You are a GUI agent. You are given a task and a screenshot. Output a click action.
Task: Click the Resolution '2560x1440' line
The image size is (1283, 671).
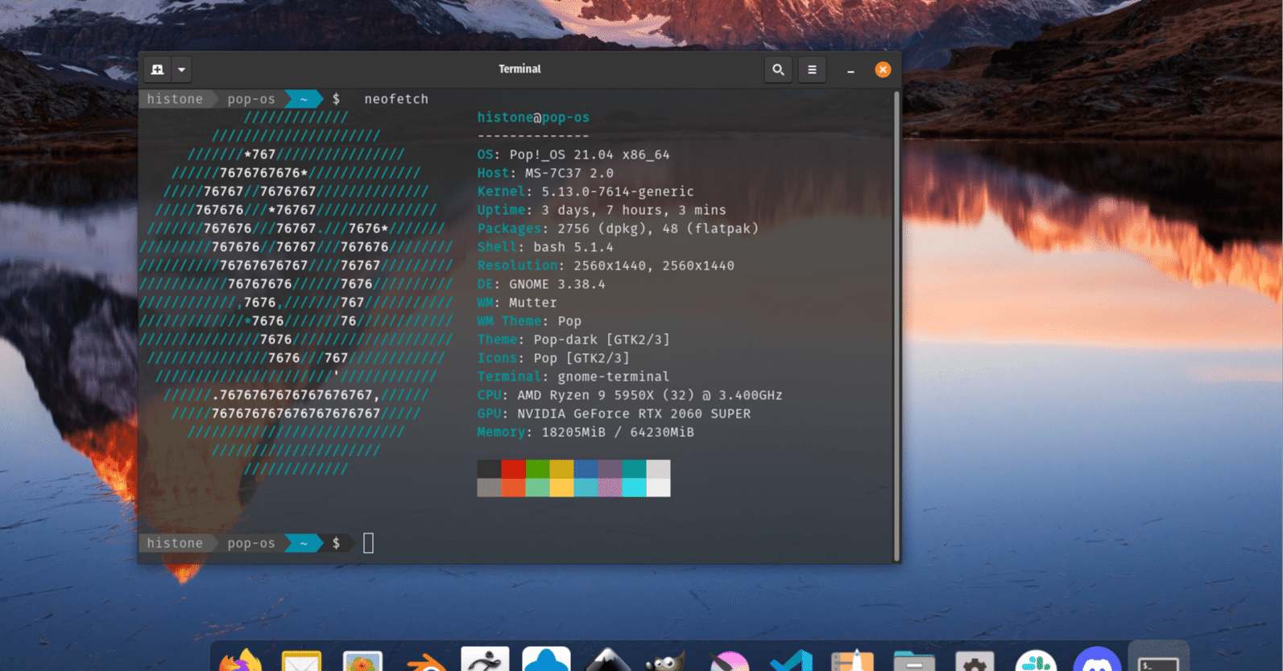tap(606, 266)
